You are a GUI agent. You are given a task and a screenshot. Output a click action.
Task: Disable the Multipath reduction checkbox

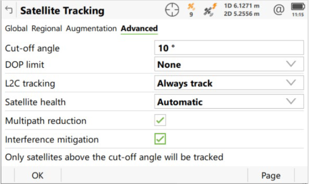click(160, 120)
